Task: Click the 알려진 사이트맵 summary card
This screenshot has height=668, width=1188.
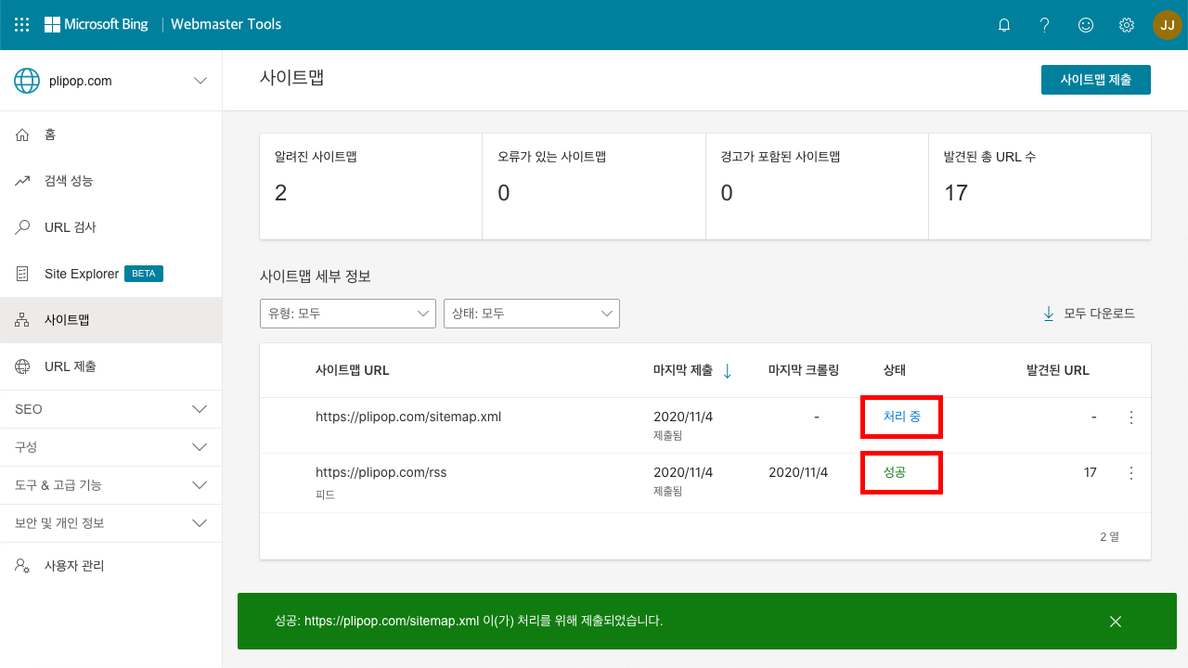Action: (371, 186)
